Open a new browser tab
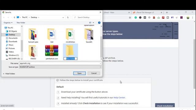196x110 pixels. pos(167,13)
